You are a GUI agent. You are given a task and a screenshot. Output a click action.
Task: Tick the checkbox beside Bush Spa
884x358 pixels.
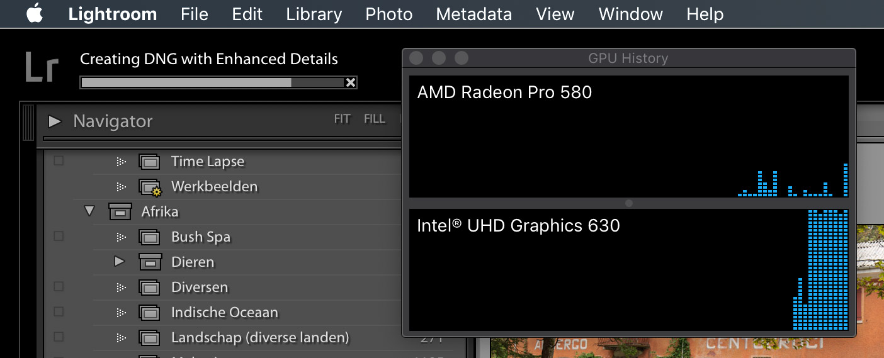[x=59, y=237]
